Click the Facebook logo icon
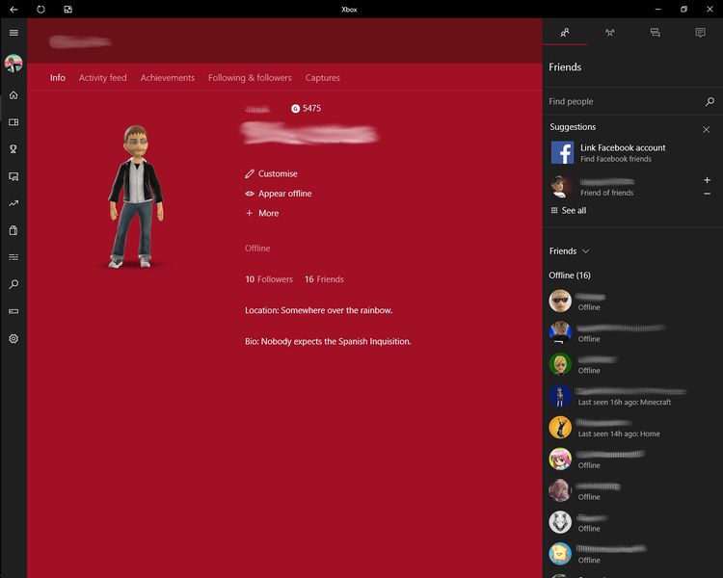Screen dimensions: 723x578 click(x=563, y=152)
